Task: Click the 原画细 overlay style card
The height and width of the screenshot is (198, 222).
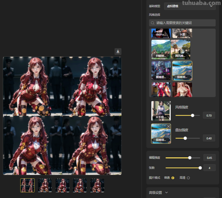Action: [161, 134]
